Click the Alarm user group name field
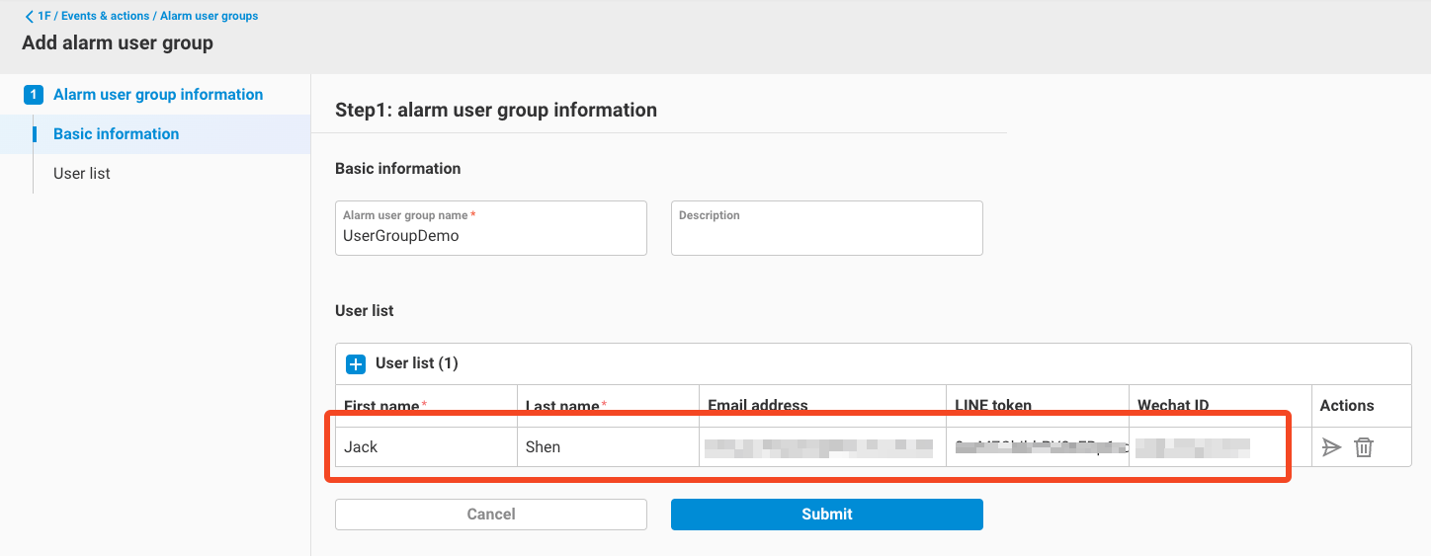Screen dimensions: 1431x556 (x=490, y=236)
